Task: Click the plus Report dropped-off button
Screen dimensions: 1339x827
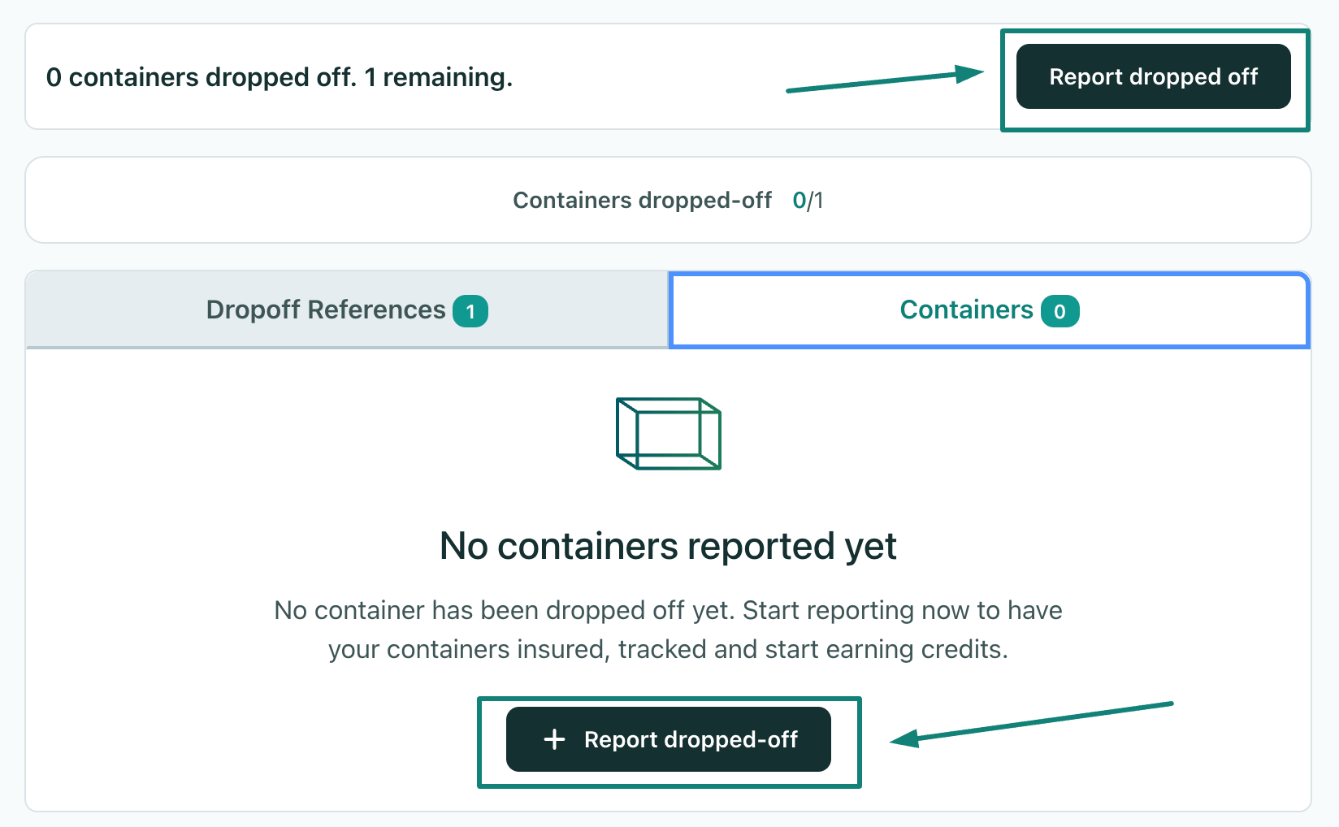Action: (x=668, y=739)
